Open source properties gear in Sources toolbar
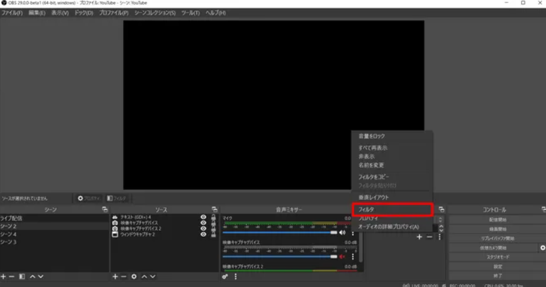546x287 pixels. pos(134,276)
